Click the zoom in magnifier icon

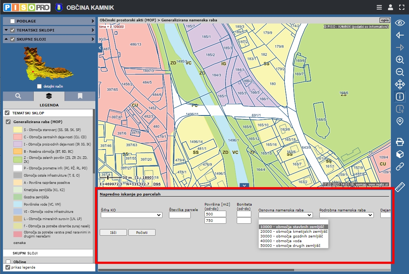point(400,60)
